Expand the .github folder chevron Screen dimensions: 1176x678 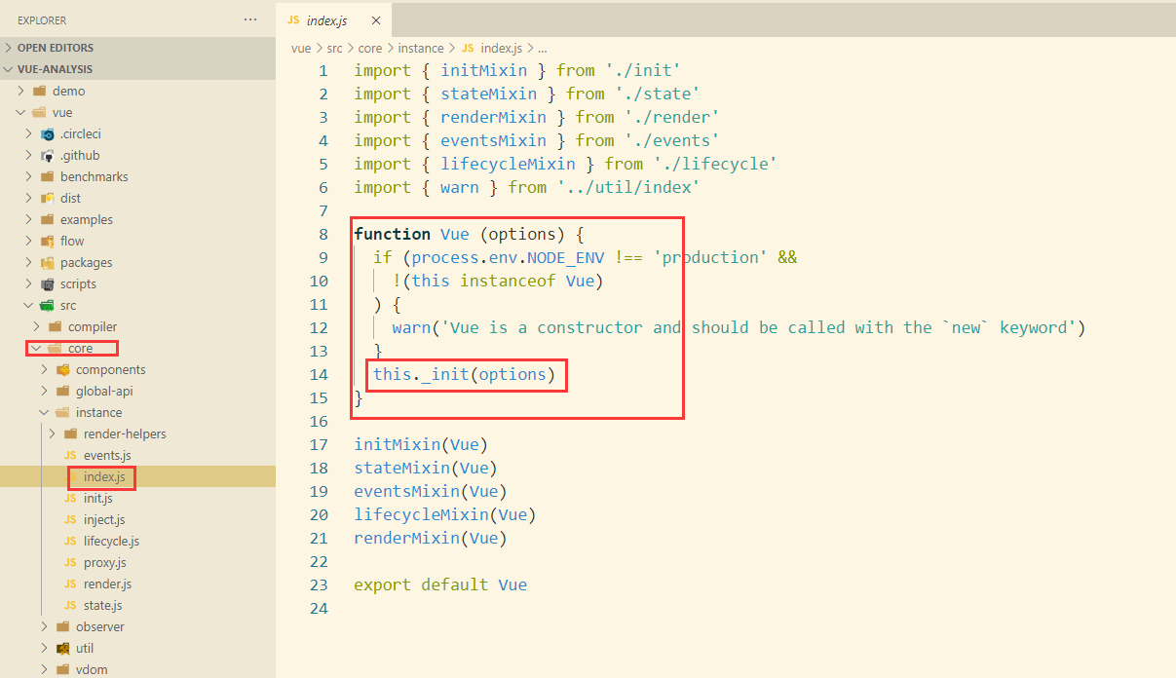click(29, 155)
